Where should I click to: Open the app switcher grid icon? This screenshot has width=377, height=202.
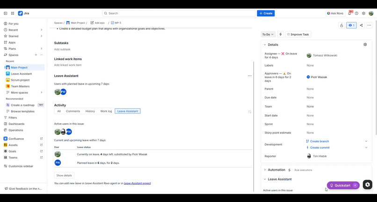(13, 14)
